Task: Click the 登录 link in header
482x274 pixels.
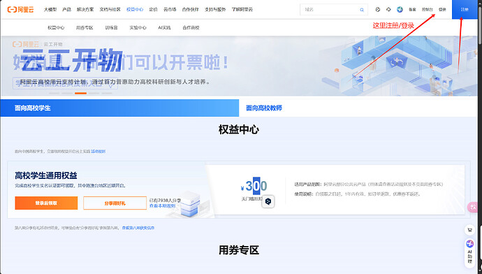Action: pyautogui.click(x=442, y=10)
